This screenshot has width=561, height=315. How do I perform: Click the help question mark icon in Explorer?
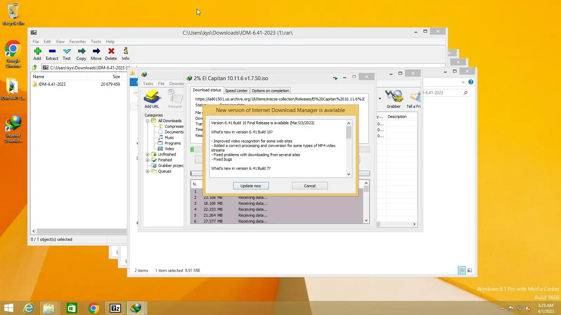coord(471,82)
